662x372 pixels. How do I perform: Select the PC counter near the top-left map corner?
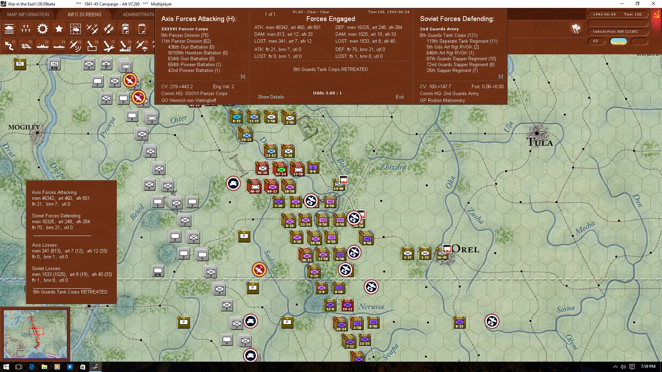coord(20,64)
